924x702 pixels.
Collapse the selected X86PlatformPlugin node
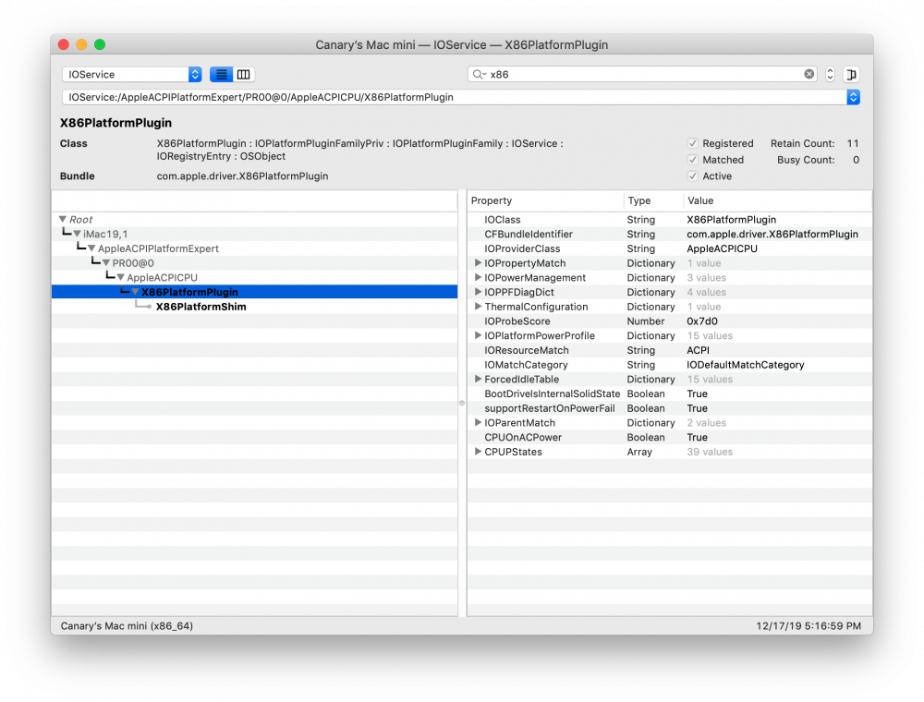(135, 292)
